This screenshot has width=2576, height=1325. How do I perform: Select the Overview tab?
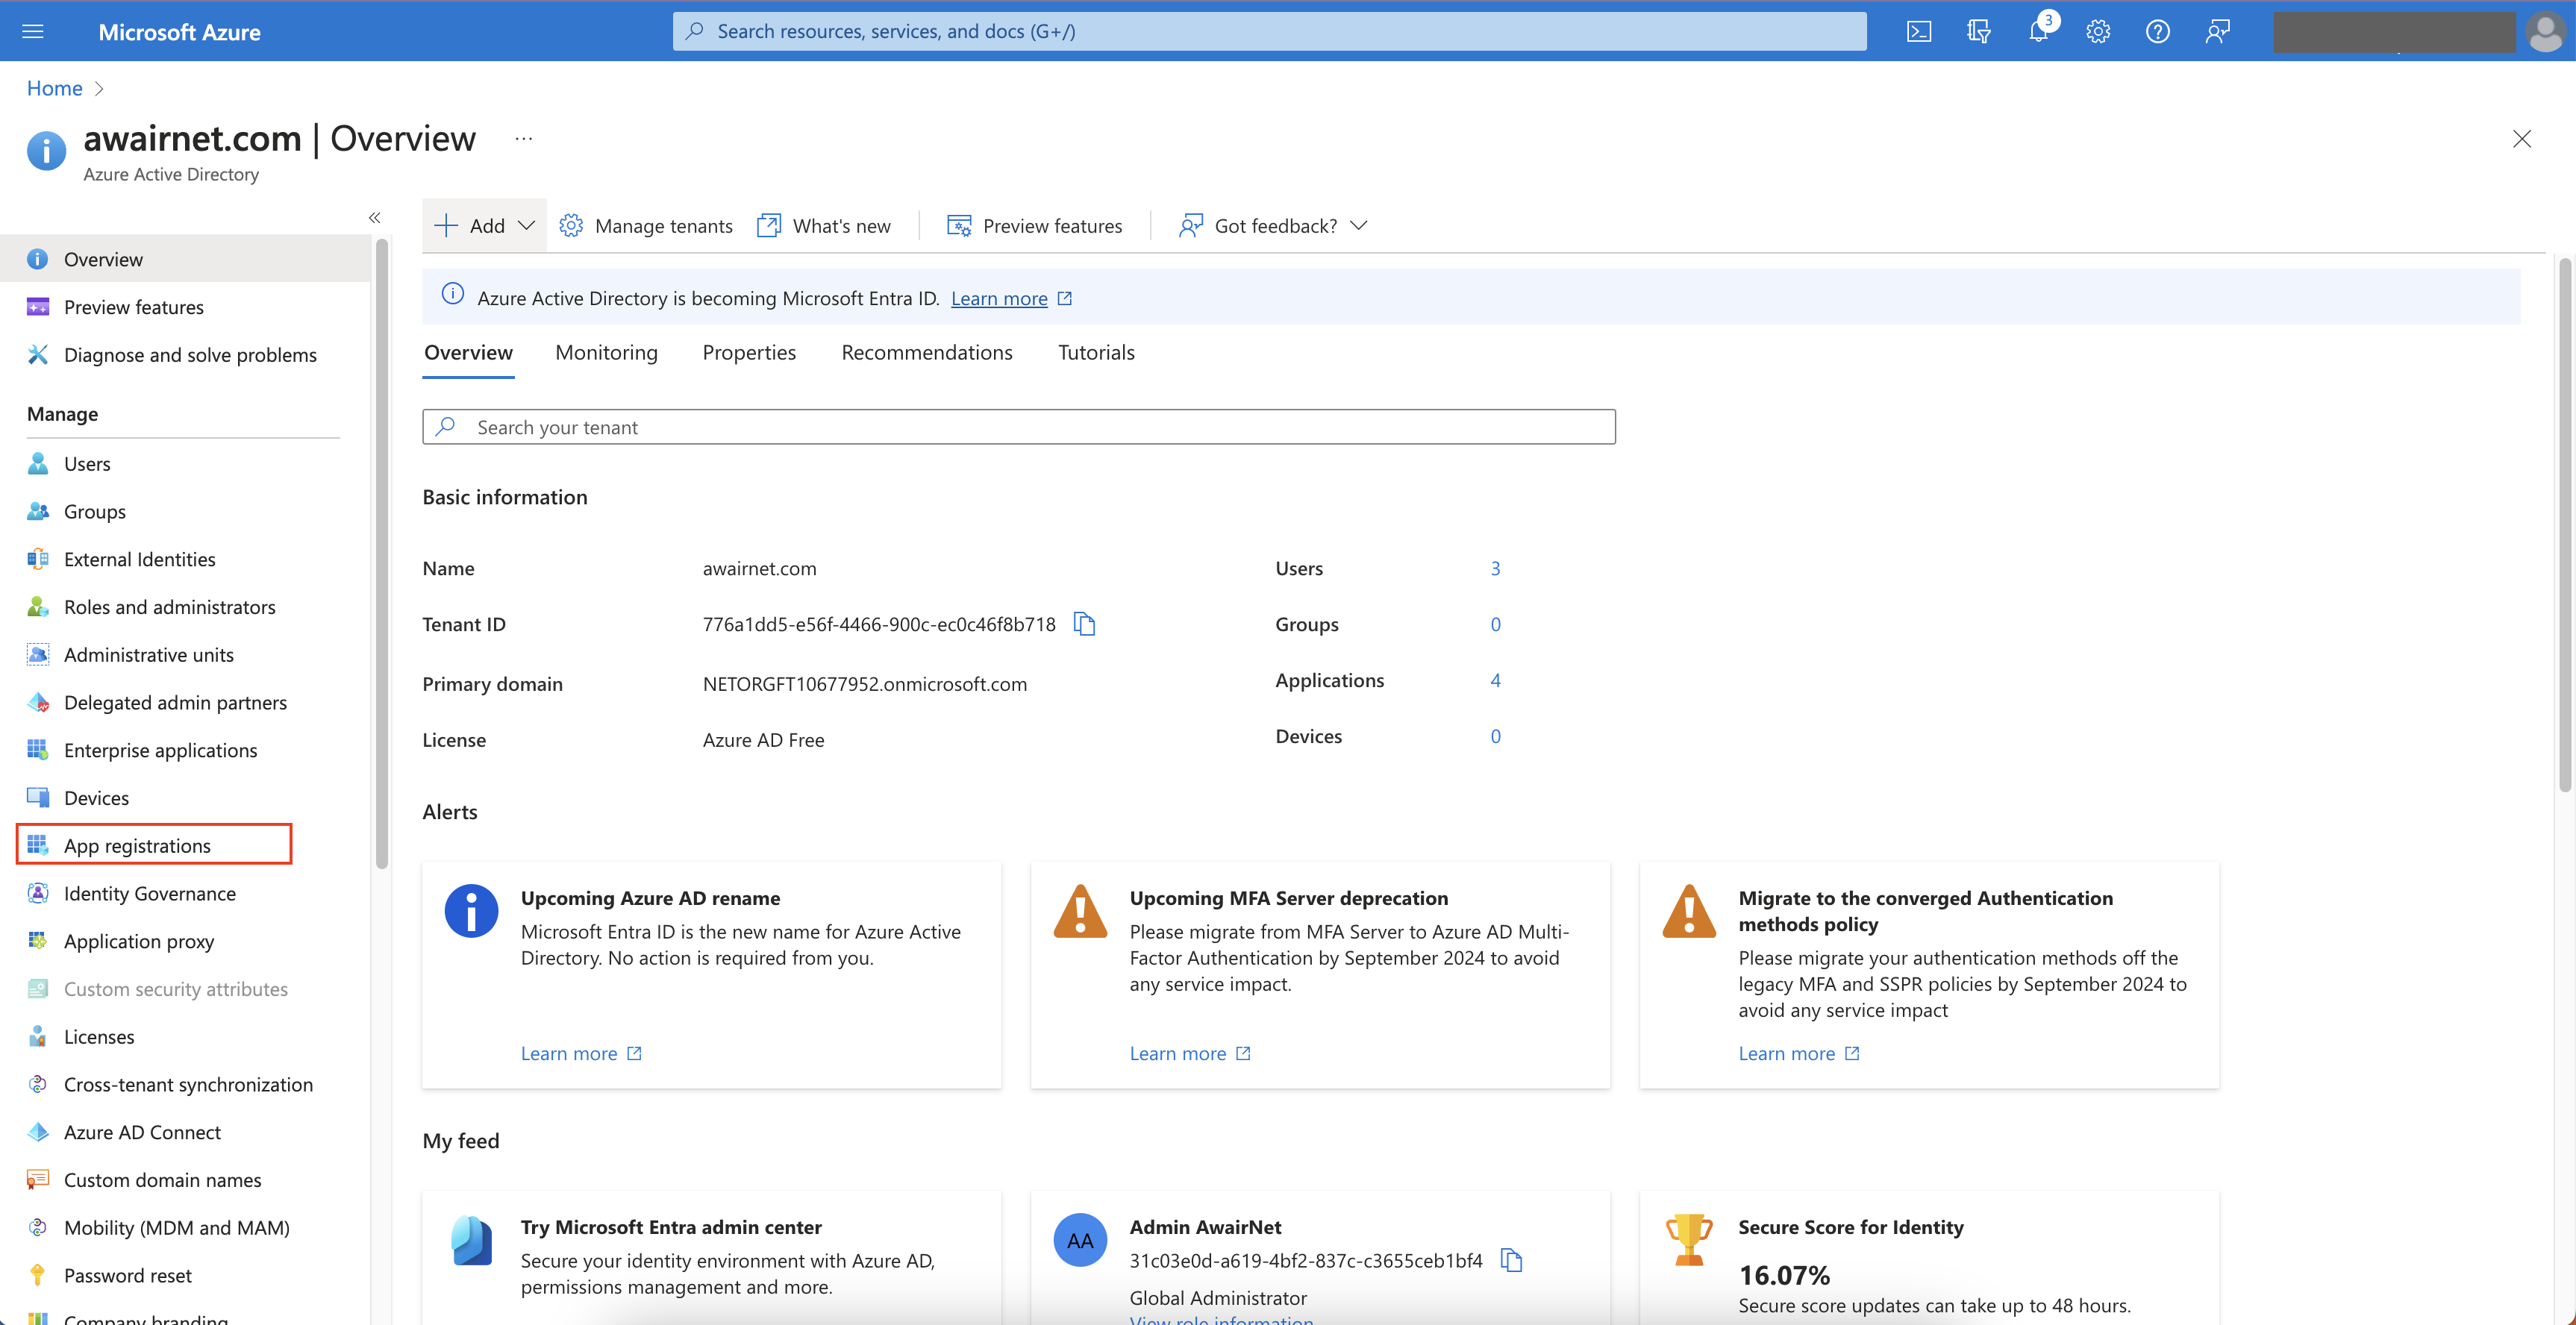click(468, 352)
